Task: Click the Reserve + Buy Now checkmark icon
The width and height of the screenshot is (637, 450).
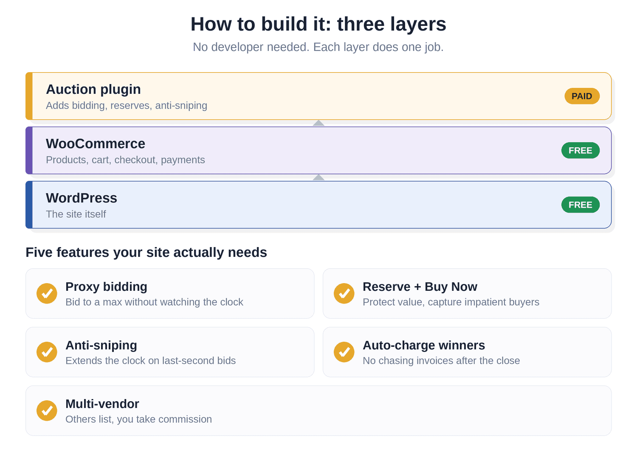Action: [x=344, y=293]
